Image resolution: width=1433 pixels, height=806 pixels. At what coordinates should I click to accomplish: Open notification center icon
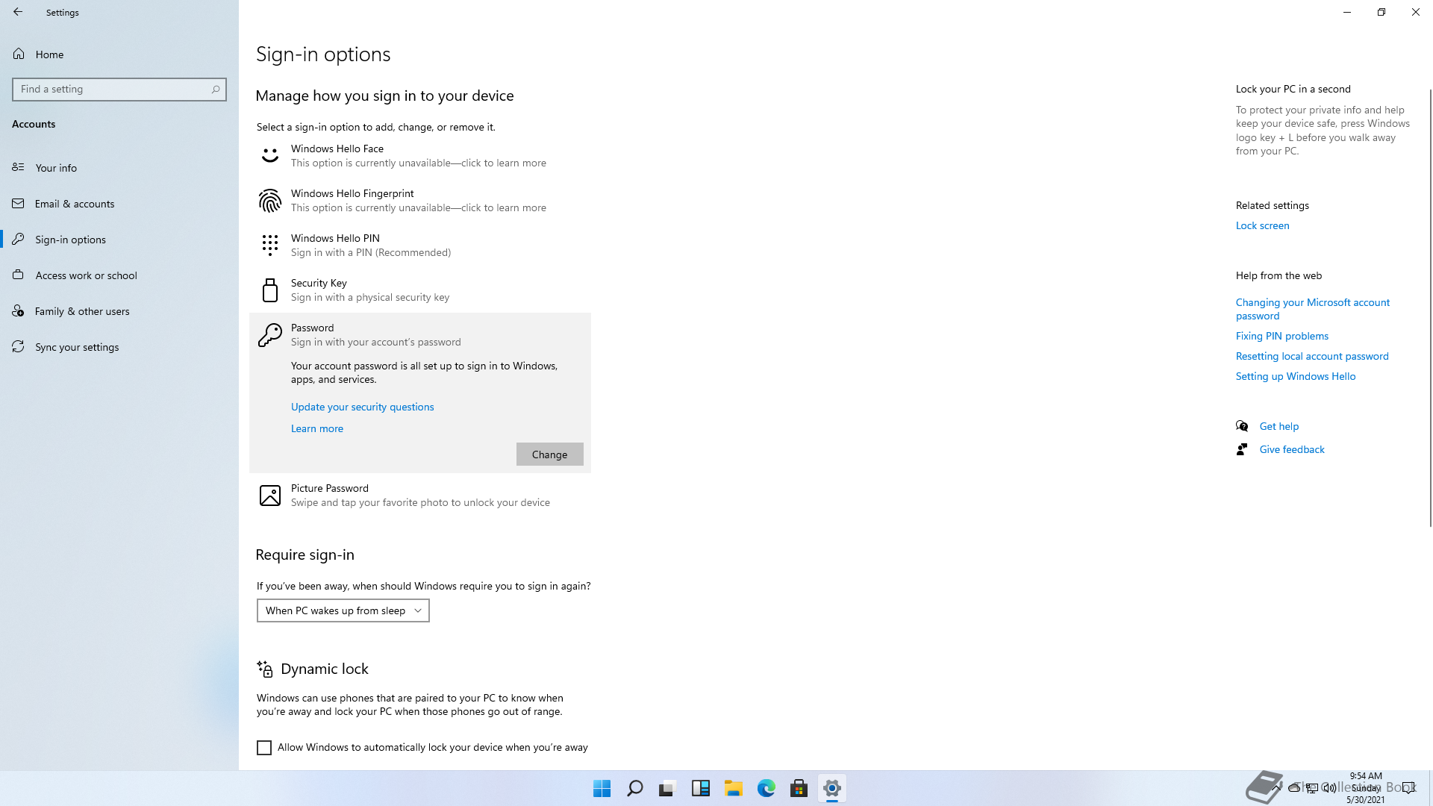(1408, 787)
